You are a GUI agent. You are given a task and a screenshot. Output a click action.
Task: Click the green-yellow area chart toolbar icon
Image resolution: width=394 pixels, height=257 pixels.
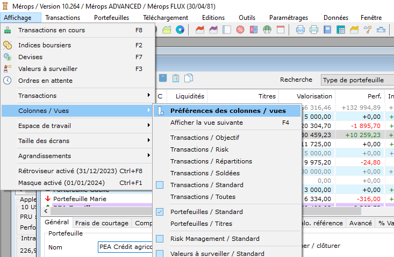(167, 30)
